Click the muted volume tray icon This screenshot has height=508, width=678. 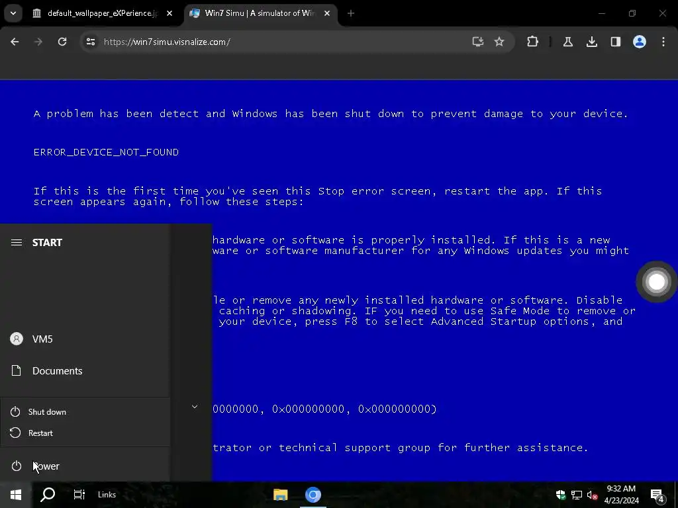593,495
